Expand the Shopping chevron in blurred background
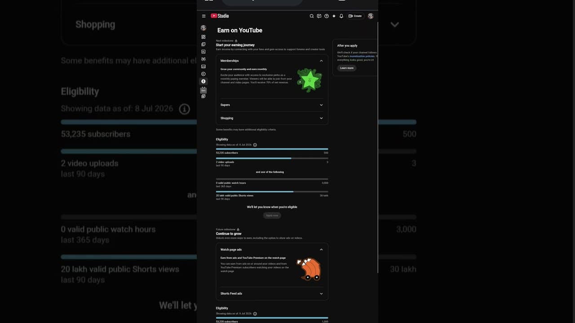The width and height of the screenshot is (575, 323). pyautogui.click(x=395, y=25)
